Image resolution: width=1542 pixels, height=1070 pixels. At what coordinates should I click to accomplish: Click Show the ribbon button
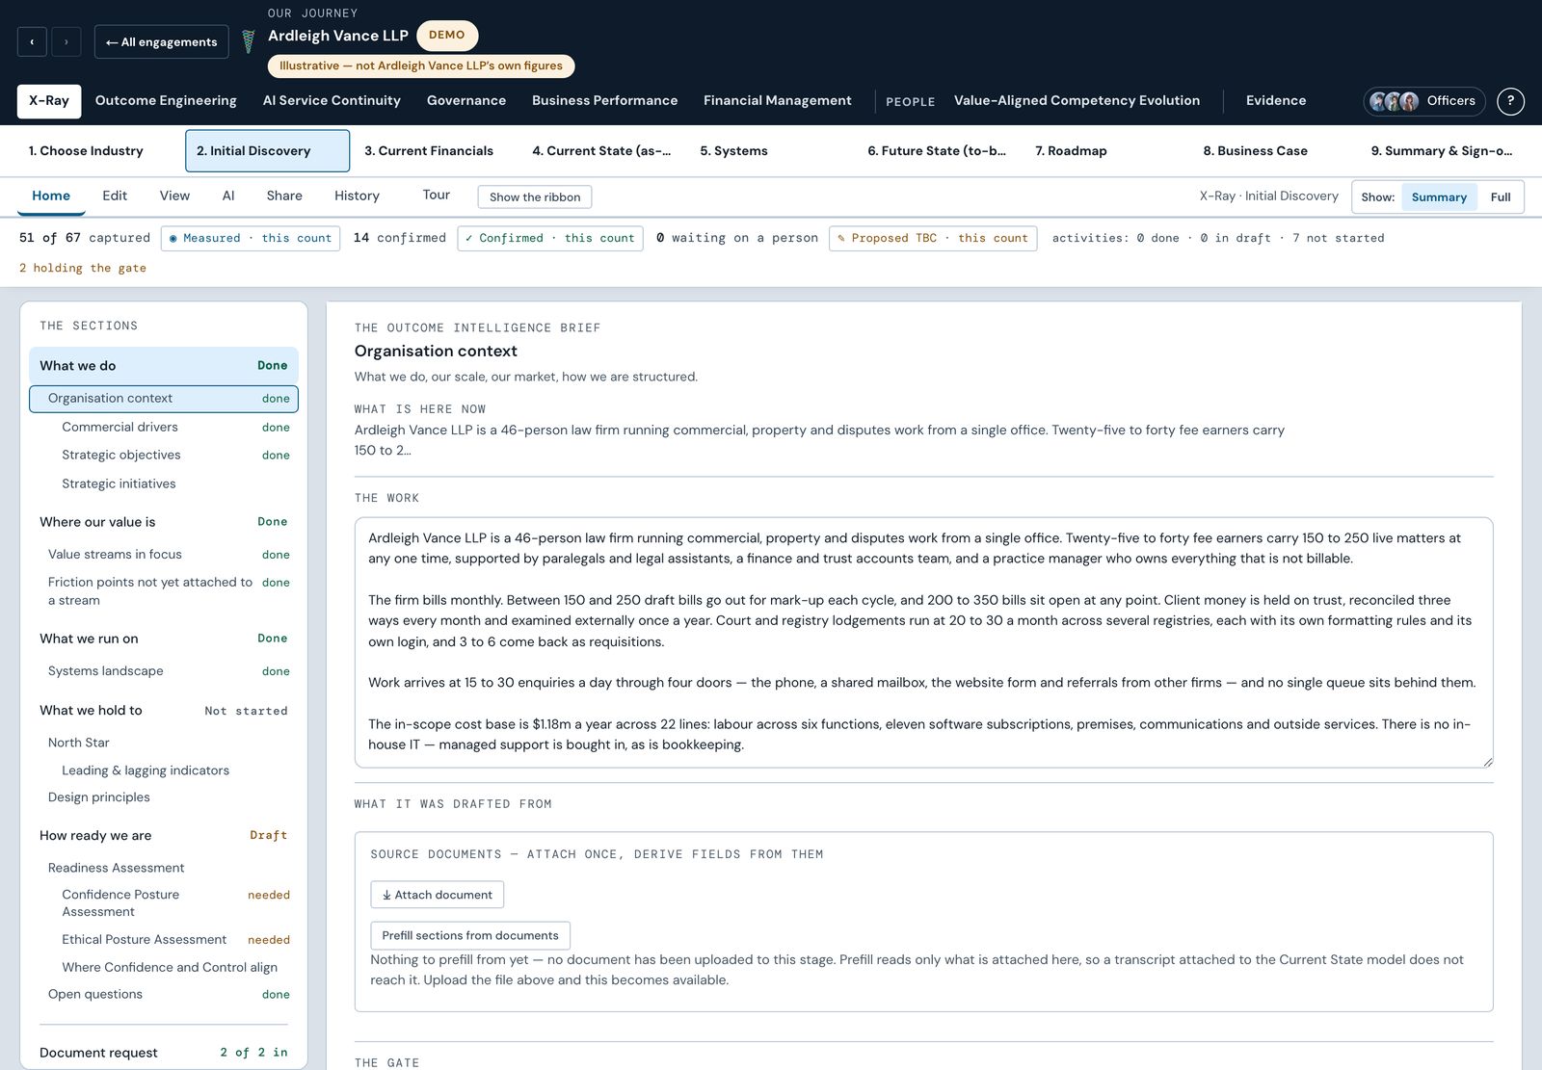[x=535, y=196]
